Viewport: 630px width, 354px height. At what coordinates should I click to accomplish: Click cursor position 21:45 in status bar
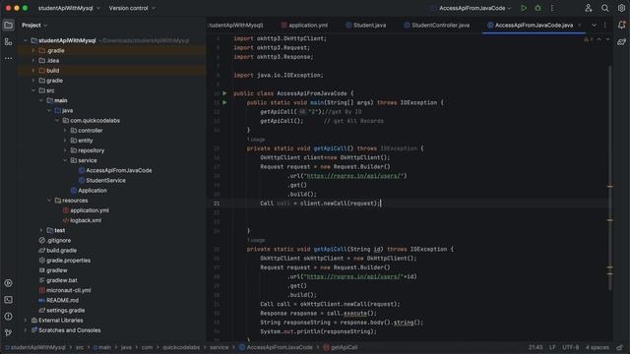[535, 347]
